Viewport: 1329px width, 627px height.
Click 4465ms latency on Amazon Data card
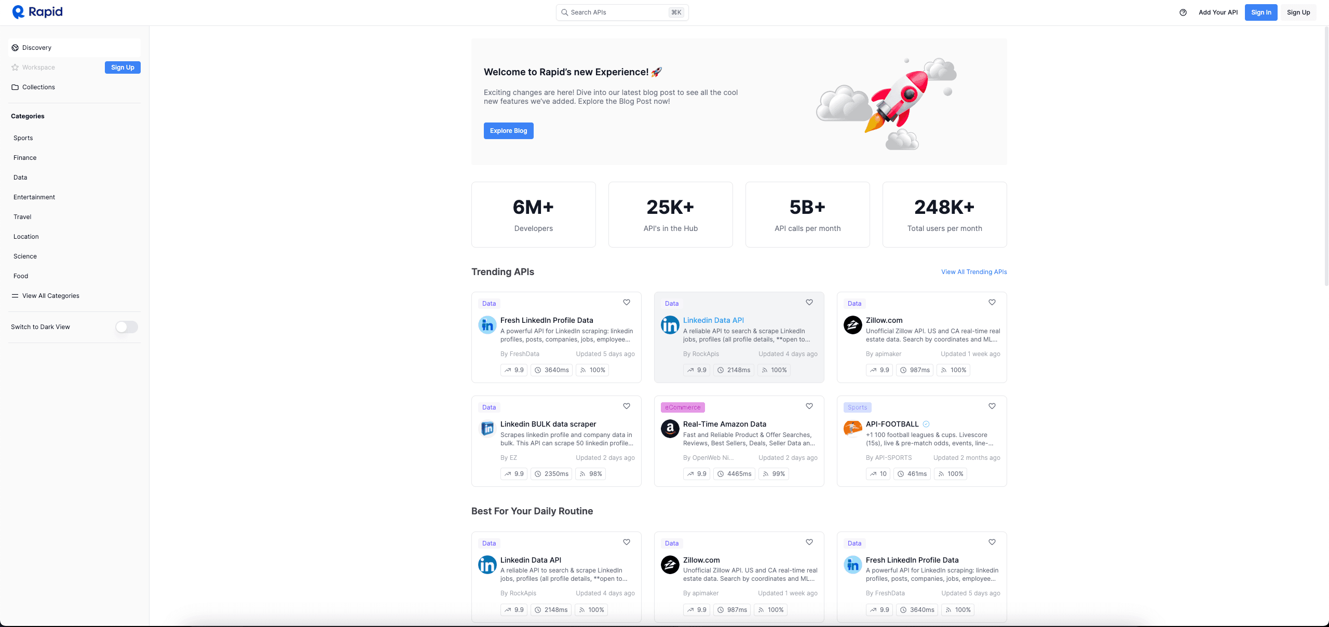coord(734,474)
